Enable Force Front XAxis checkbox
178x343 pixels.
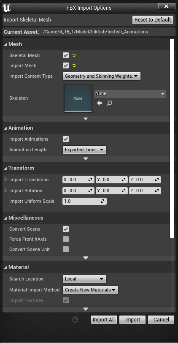tap(66, 239)
